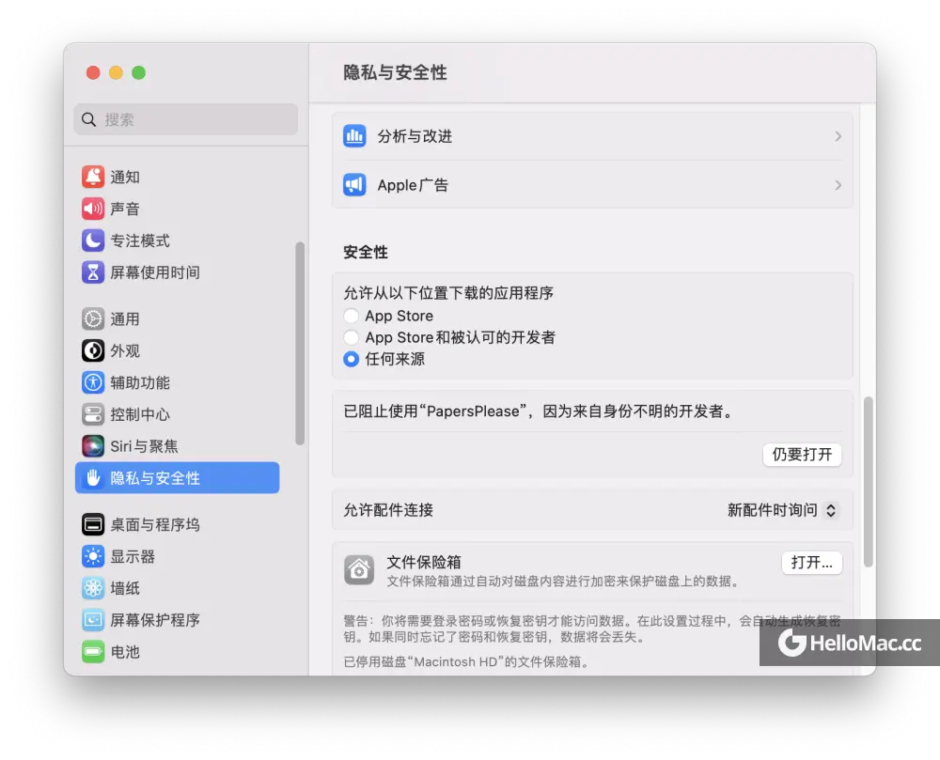Click the 文件保险箱 FileVault house icon
The width and height of the screenshot is (940, 760).
[358, 569]
